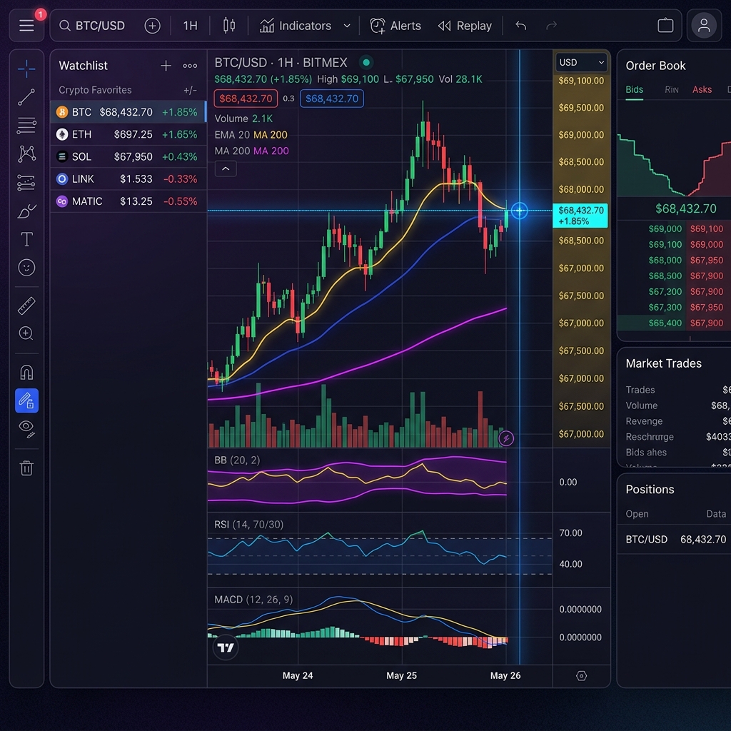731x731 pixels.
Task: Collapse the indicator legend chevron
Action: (226, 168)
